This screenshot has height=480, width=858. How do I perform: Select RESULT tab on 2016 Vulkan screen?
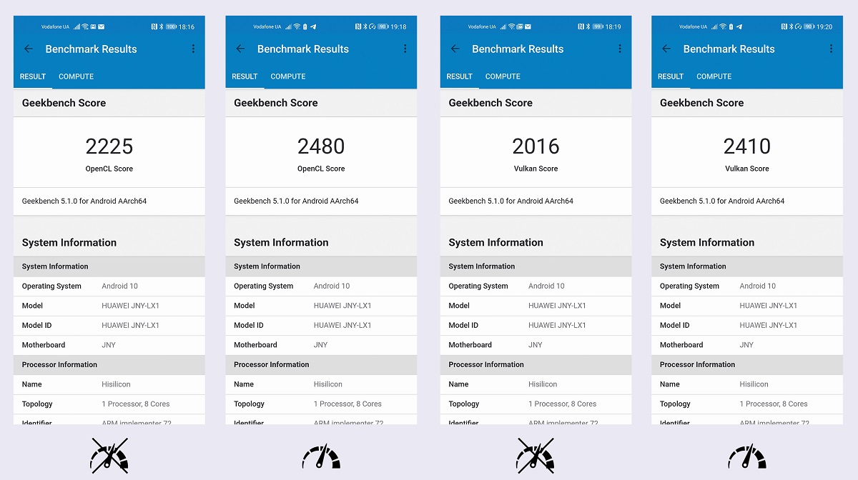(x=460, y=76)
